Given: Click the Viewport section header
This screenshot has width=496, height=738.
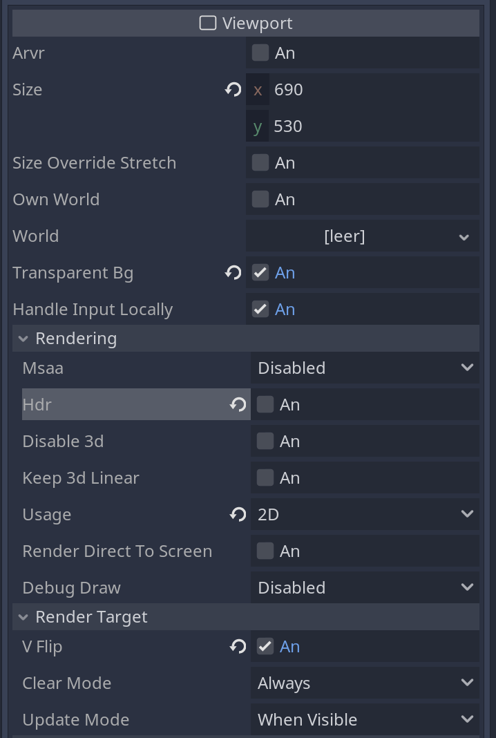Looking at the screenshot, I should click(x=246, y=23).
